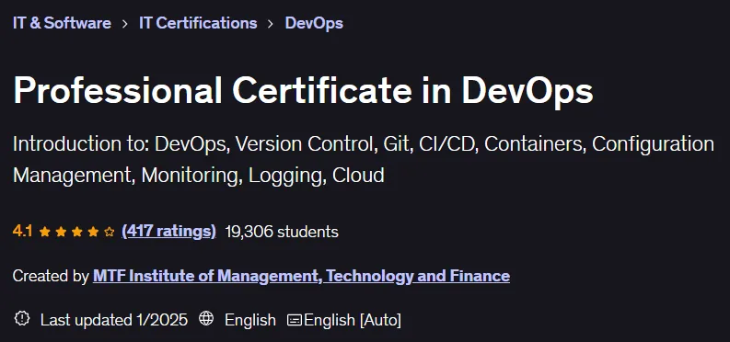Click the Professional Certificate in DevOps title

[303, 91]
